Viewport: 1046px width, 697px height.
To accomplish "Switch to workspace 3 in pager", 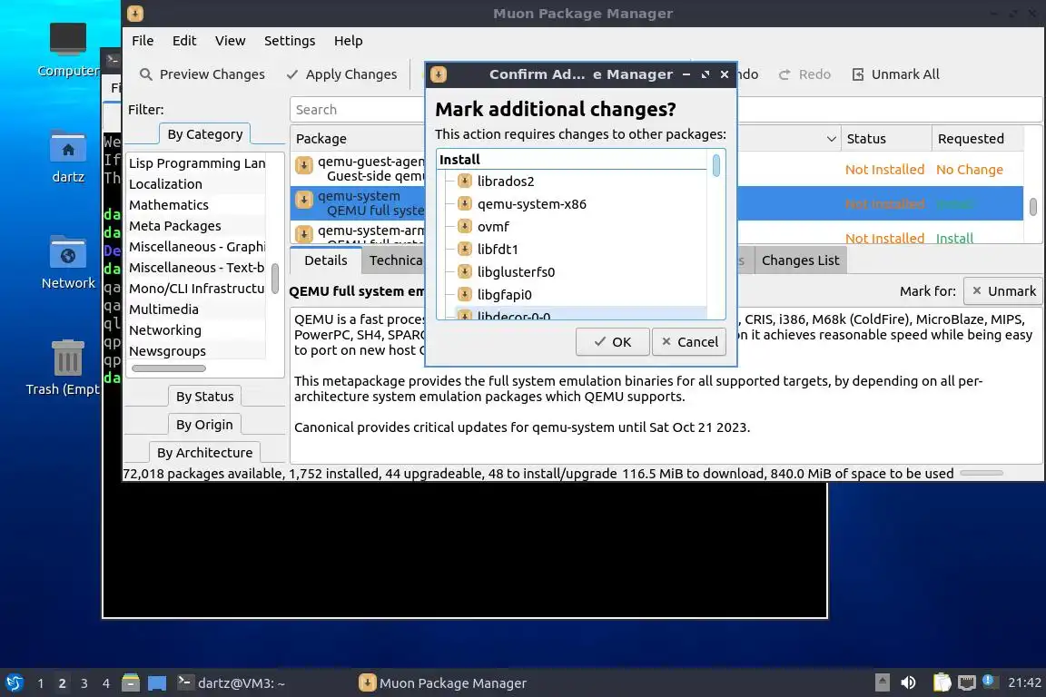I will [x=84, y=683].
